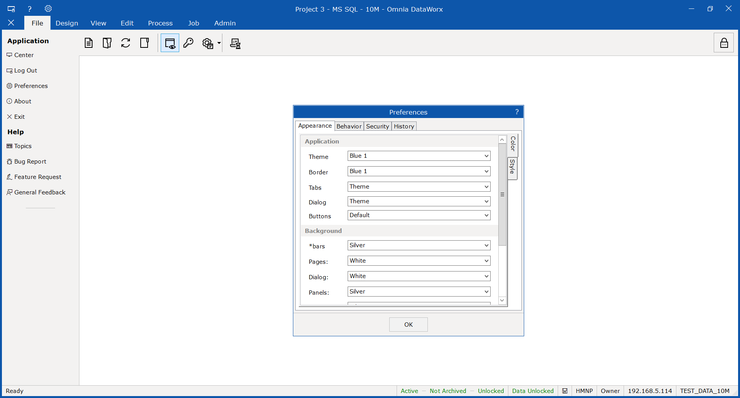This screenshot has height=398, width=740.
Task: Click the key icon in toolbar
Action: (x=188, y=43)
